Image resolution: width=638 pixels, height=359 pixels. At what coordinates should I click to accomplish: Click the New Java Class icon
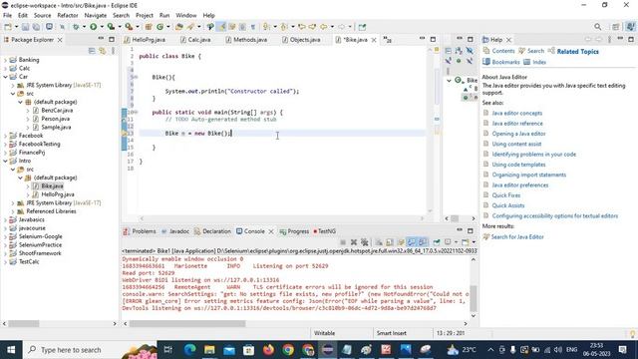click(159, 27)
